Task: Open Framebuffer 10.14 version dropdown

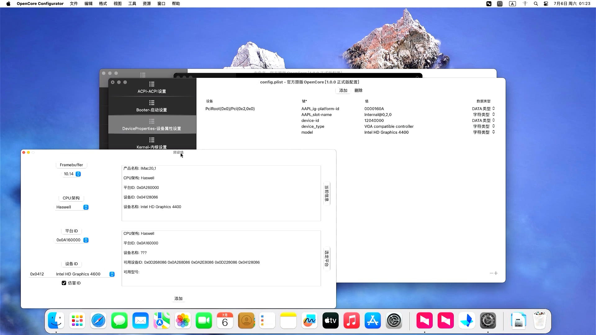Action: tap(72, 174)
